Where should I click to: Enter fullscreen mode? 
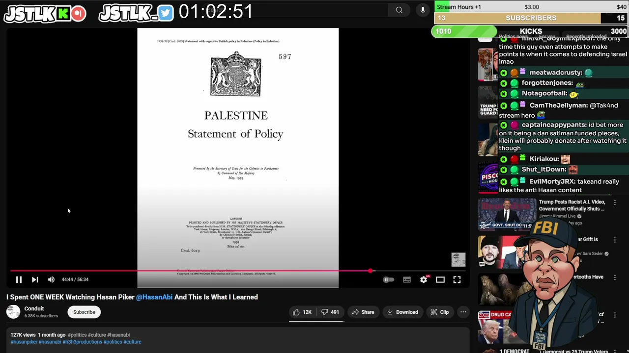[x=457, y=279]
